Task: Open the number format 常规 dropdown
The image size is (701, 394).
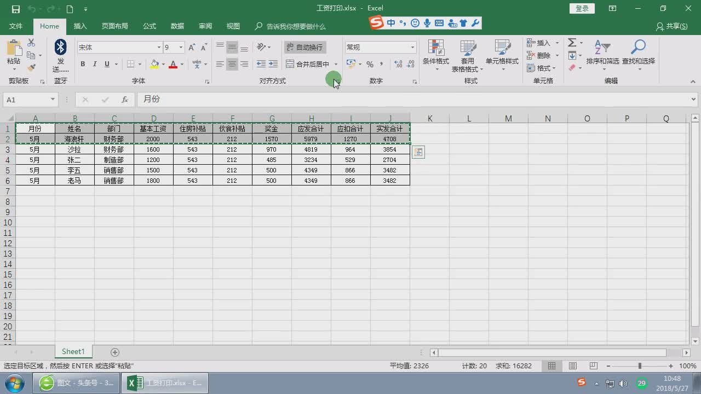Action: (x=412, y=48)
